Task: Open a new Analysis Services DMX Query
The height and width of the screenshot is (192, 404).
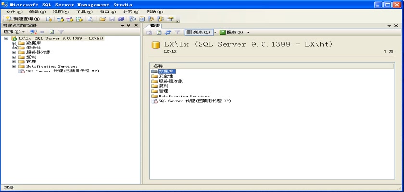Action: [x=70, y=19]
